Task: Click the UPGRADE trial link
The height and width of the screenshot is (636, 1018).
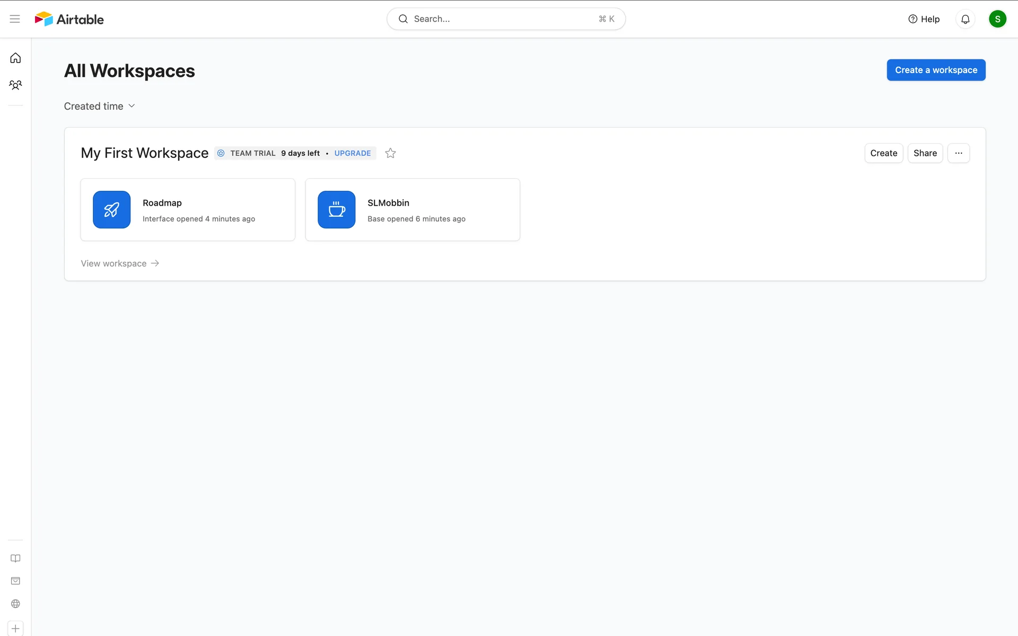Action: pyautogui.click(x=352, y=153)
